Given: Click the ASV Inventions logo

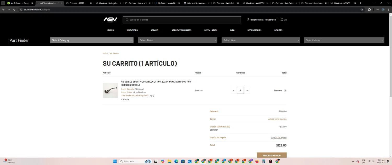Looking at the screenshot, I should 110,20.
